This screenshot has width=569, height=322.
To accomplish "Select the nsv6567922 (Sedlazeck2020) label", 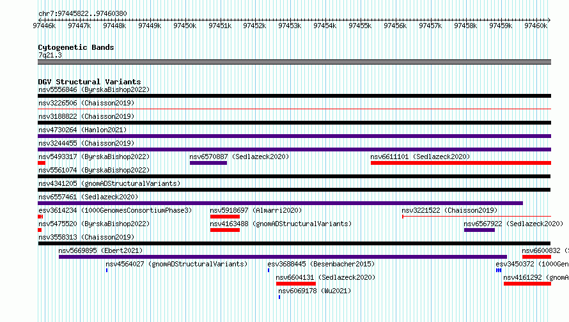I will [513, 224].
